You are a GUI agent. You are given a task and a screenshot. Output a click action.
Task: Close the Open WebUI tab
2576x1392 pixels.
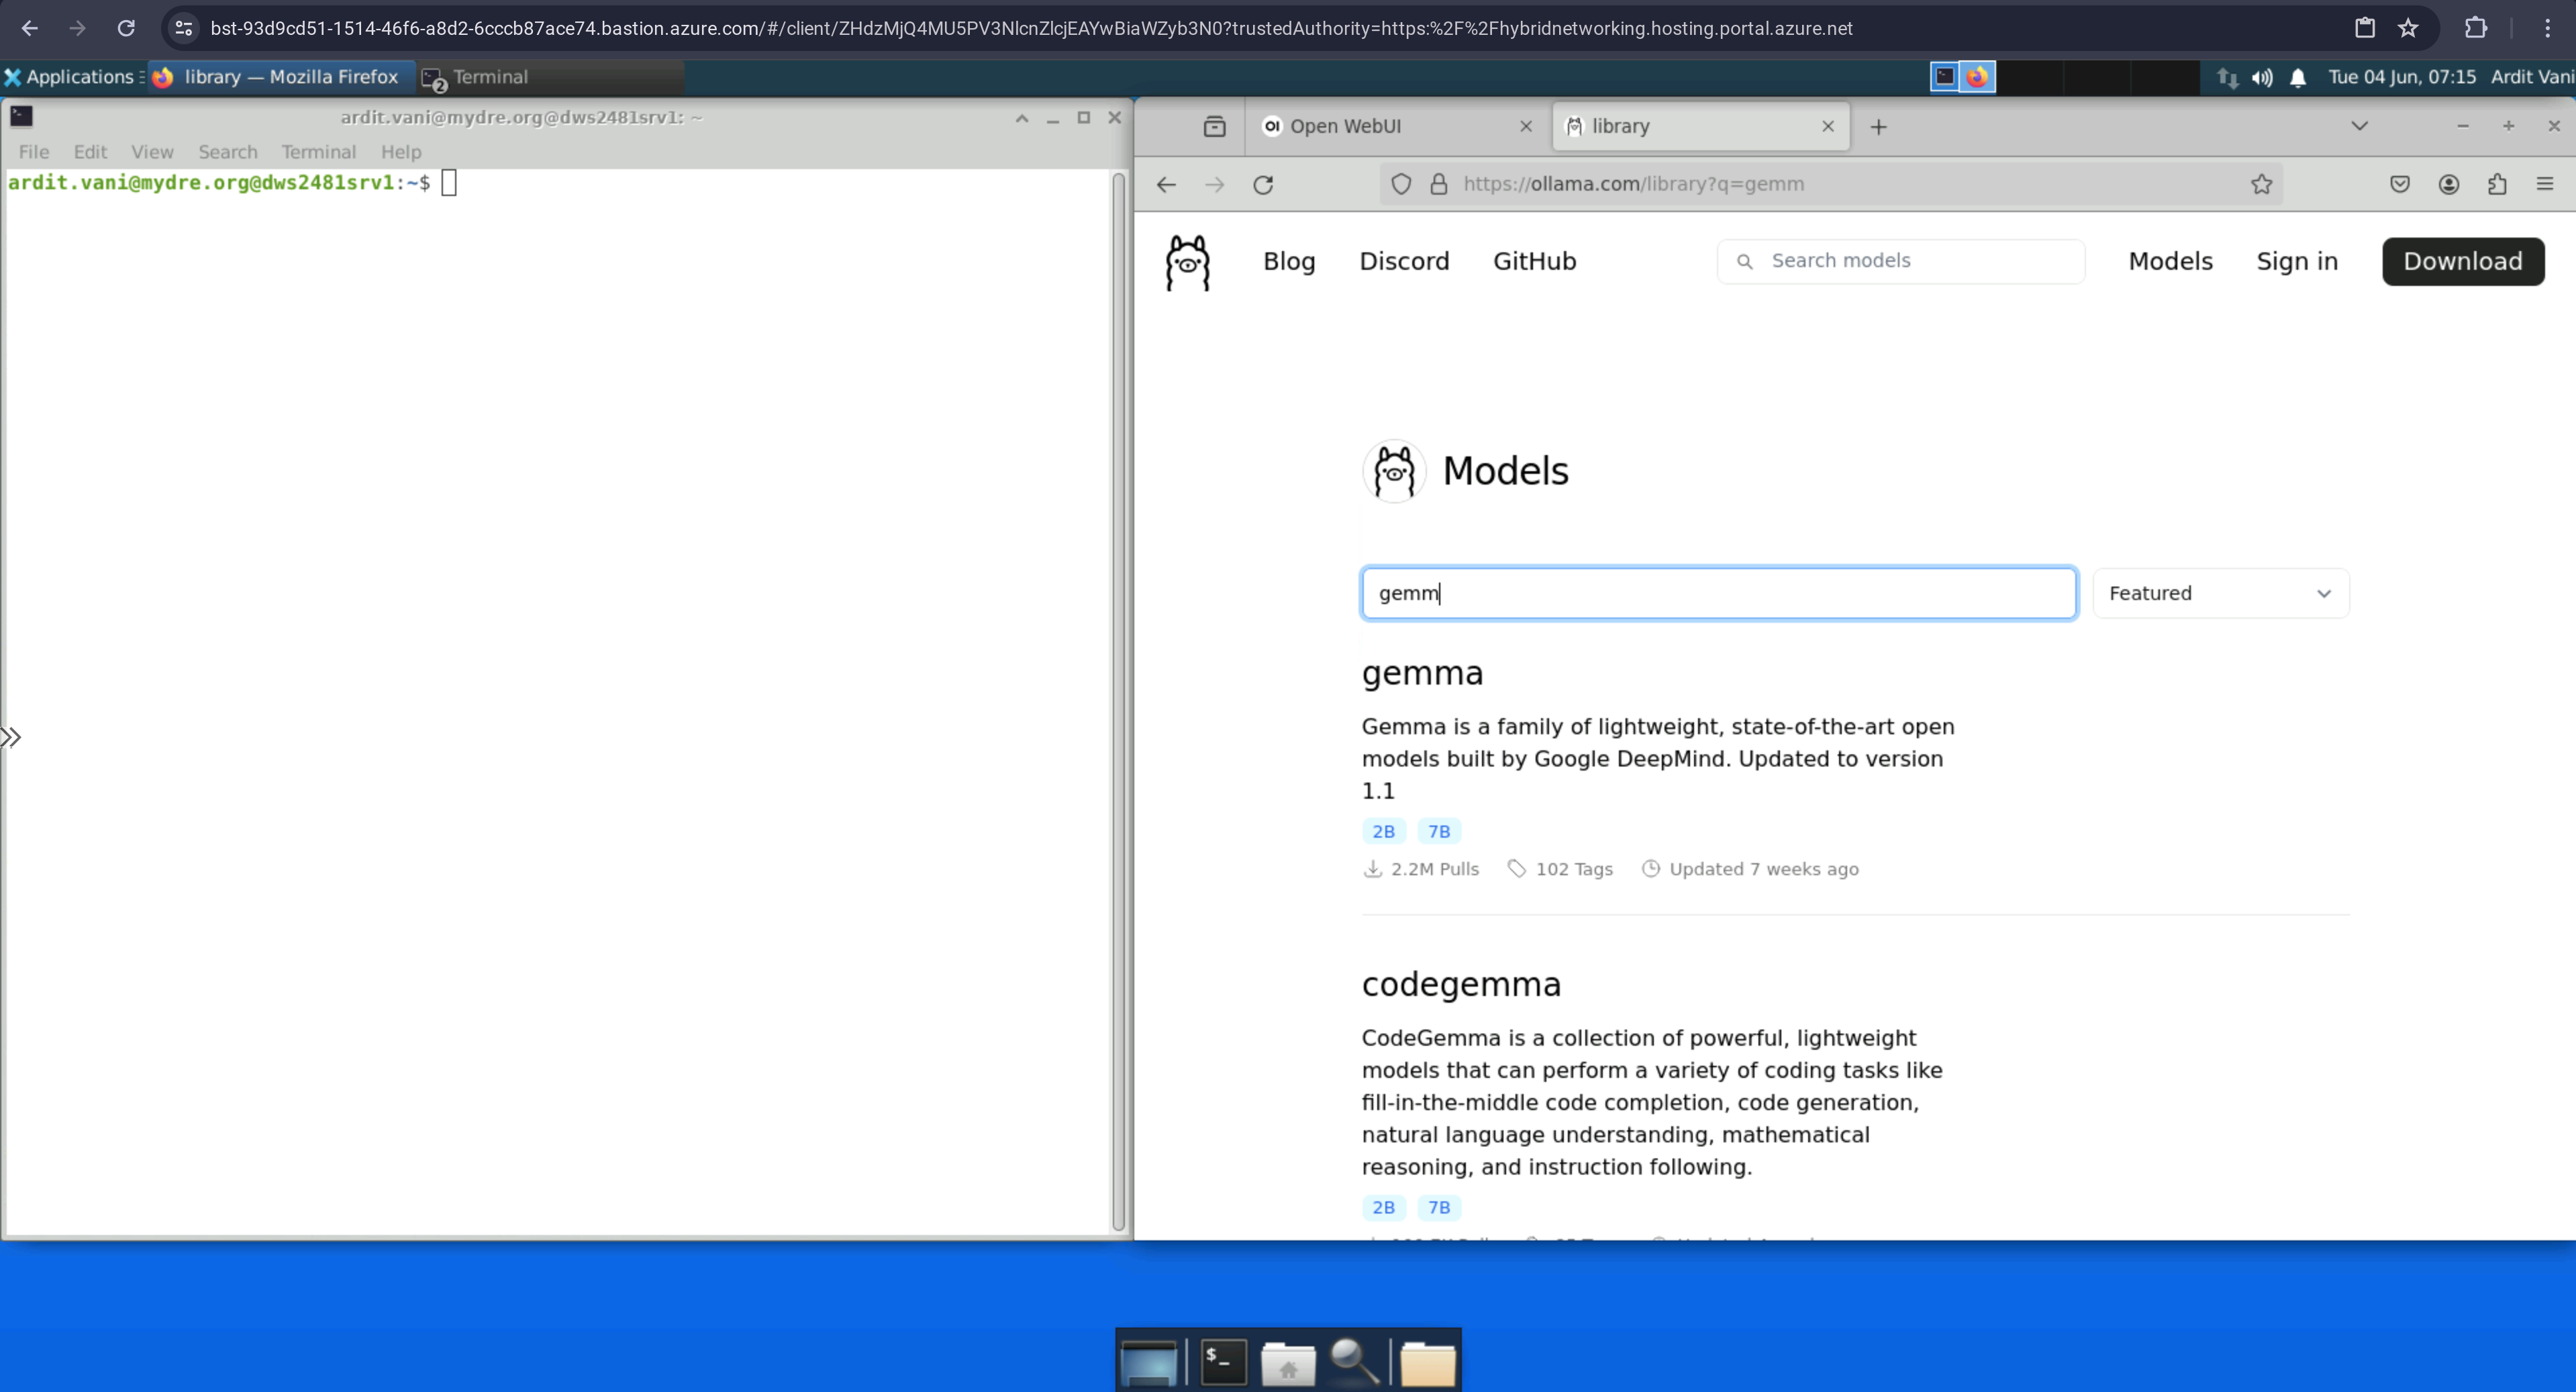pyautogui.click(x=1526, y=127)
